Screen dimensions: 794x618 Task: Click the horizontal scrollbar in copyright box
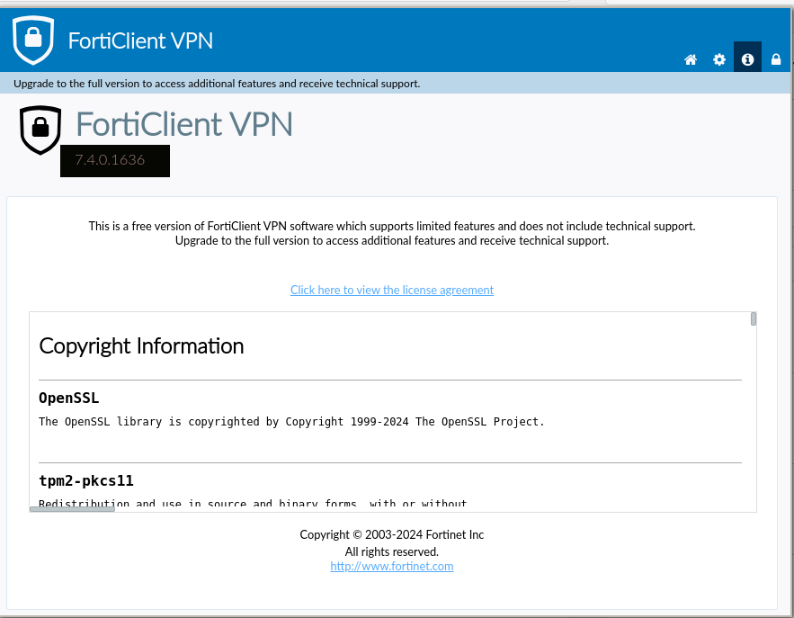click(72, 509)
